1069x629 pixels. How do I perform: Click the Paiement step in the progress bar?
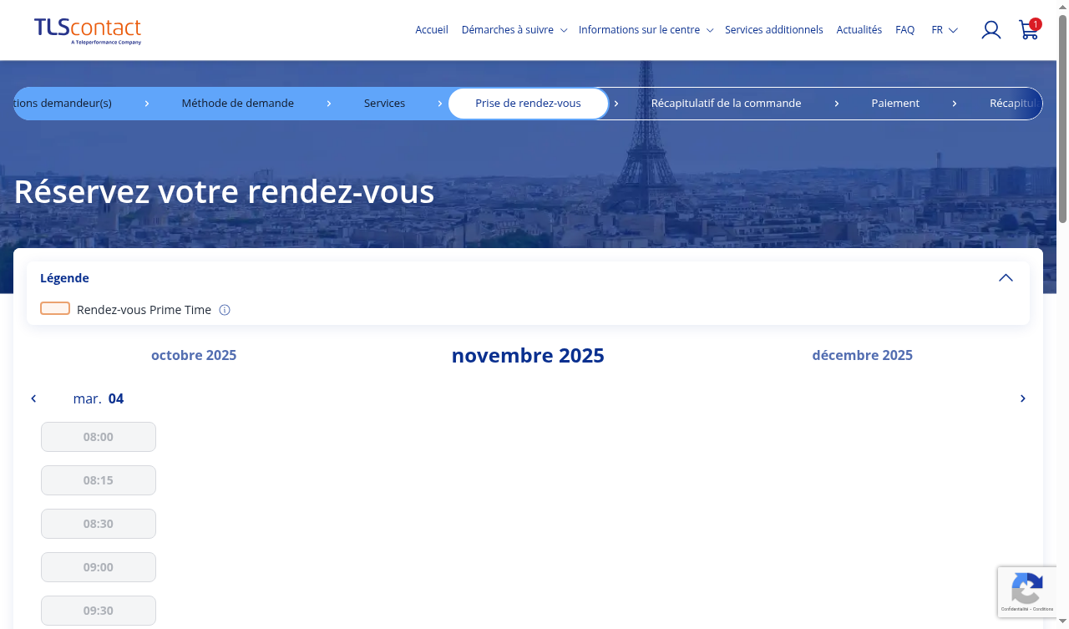click(895, 103)
